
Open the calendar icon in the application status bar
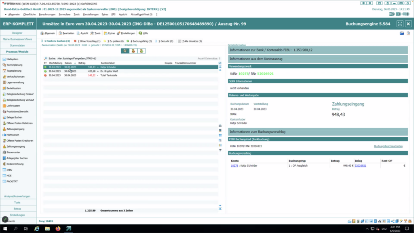point(406,222)
